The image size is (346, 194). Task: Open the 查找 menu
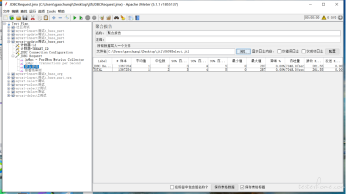click(x=24, y=11)
